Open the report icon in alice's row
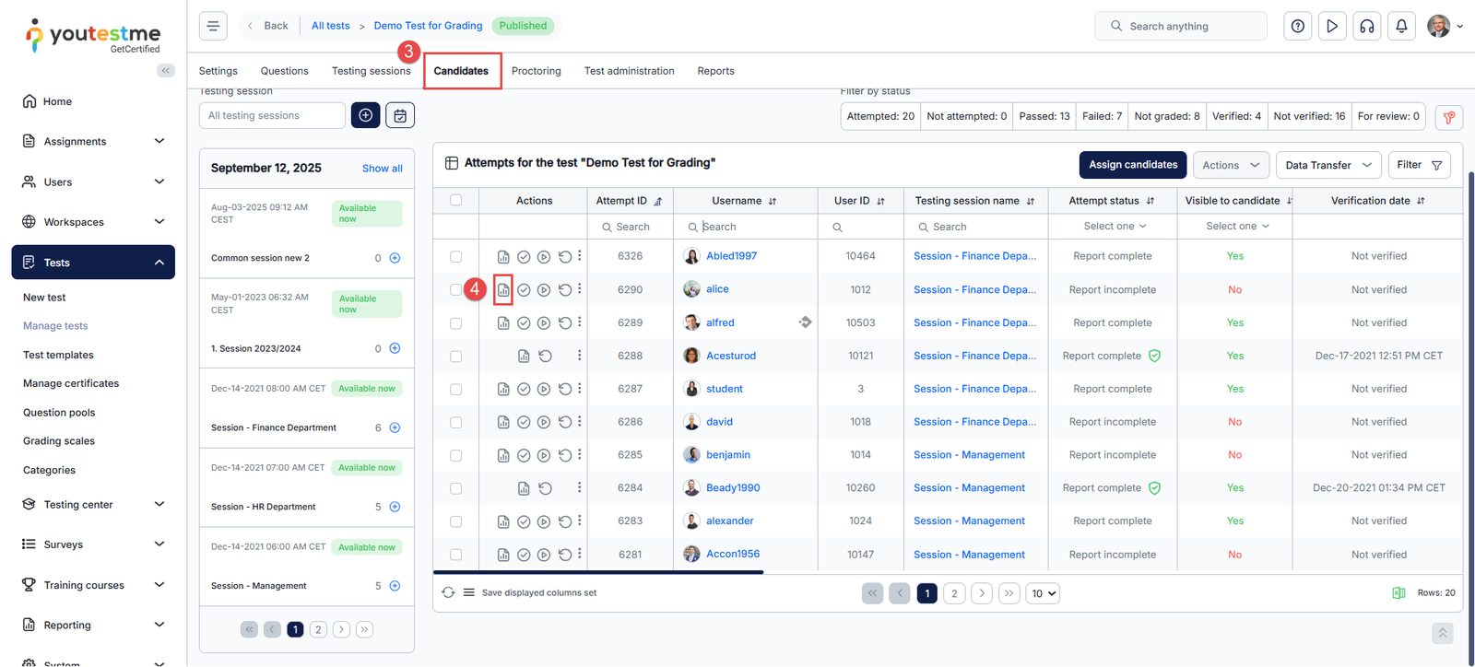 (x=503, y=290)
